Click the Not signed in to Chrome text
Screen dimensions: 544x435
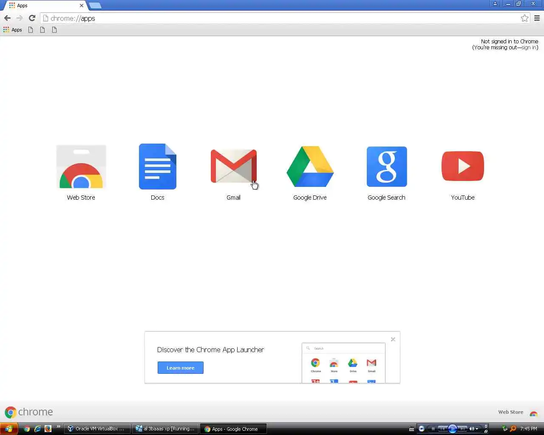coord(510,41)
